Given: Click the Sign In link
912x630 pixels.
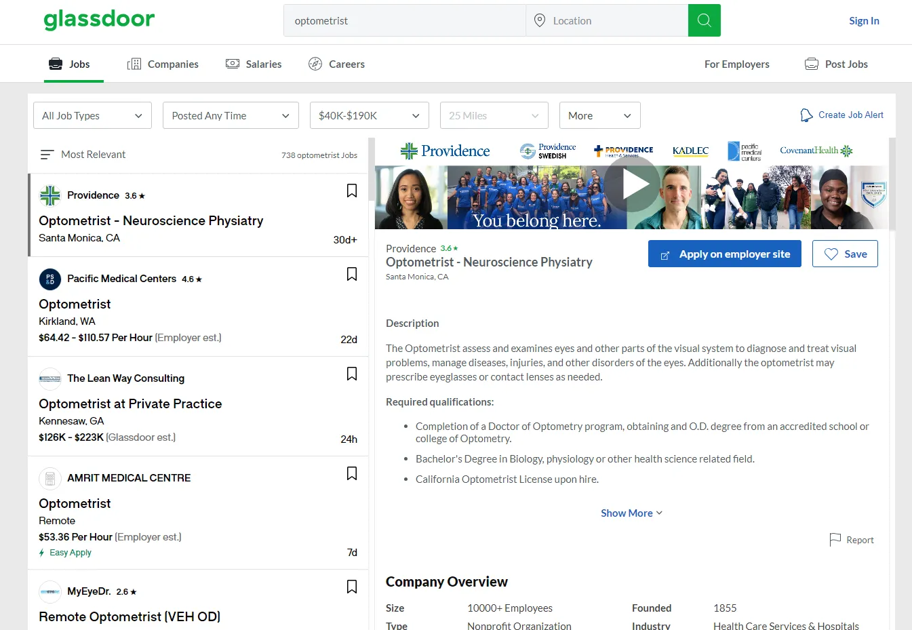Looking at the screenshot, I should click(864, 20).
